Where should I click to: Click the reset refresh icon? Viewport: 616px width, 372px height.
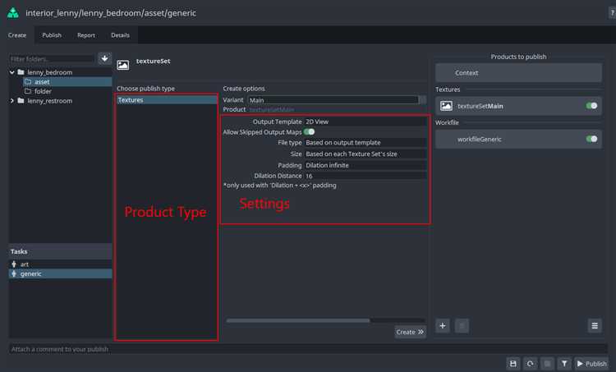tap(531, 364)
